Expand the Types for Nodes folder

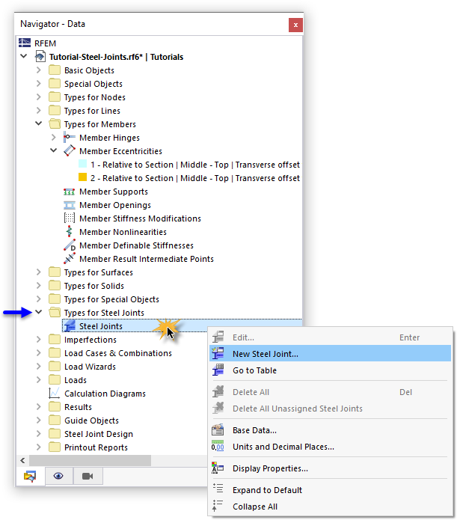(x=39, y=97)
